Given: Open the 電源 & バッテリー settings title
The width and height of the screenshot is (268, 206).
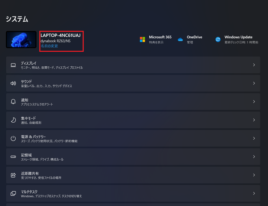Looking at the screenshot, I should coord(33,137).
